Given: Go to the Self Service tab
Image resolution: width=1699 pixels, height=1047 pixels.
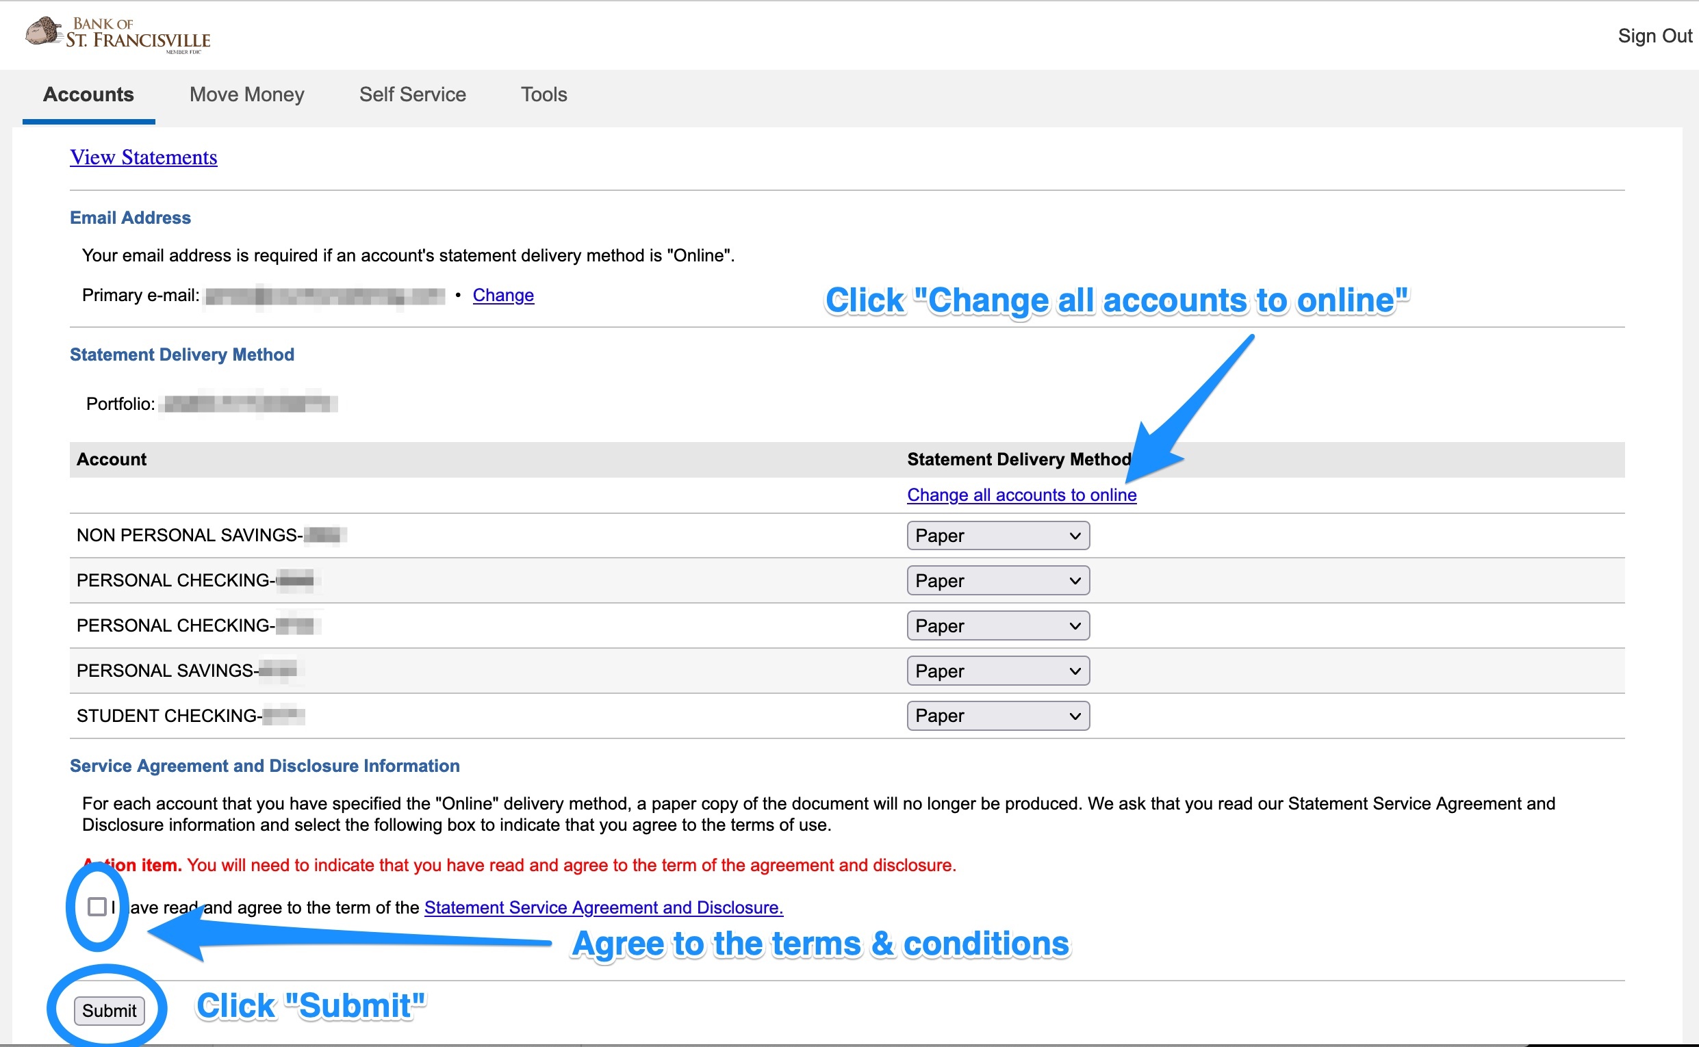Looking at the screenshot, I should coord(412,95).
